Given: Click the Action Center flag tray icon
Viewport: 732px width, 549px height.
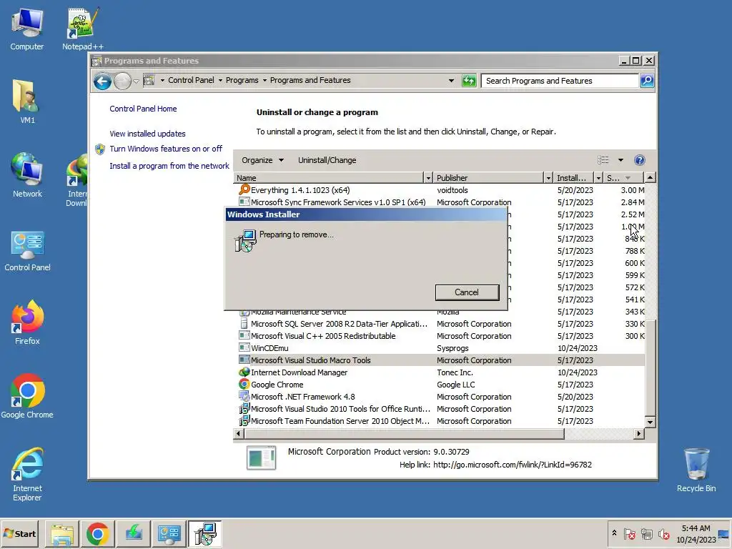Looking at the screenshot, I should (629, 534).
